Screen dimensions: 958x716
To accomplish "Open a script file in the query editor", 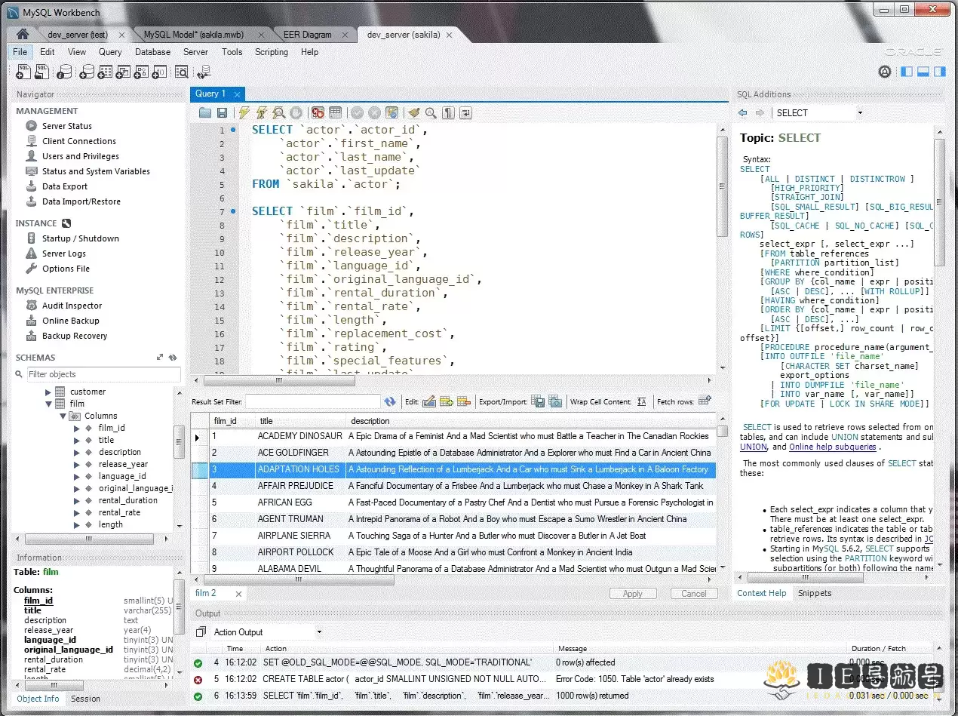I will (x=205, y=112).
